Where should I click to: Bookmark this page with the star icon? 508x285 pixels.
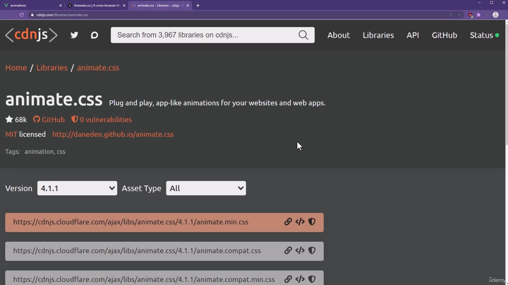(x=459, y=15)
